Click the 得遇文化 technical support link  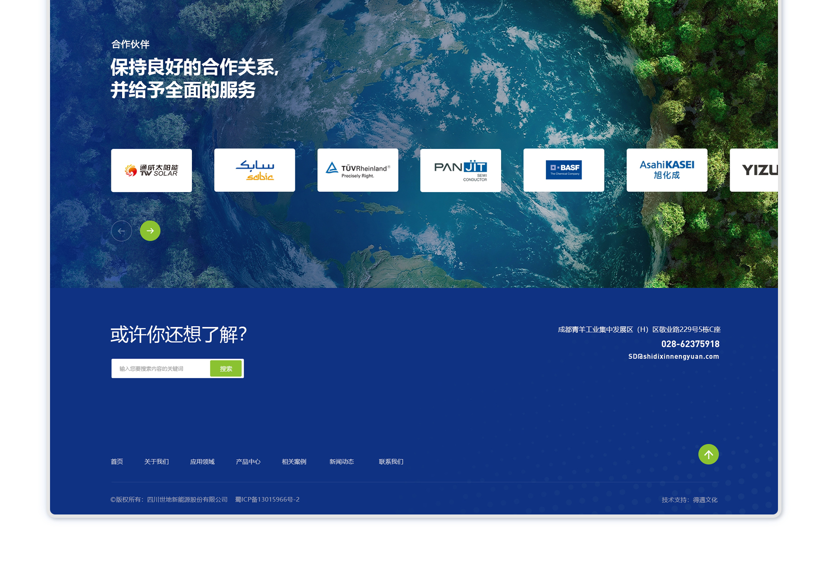(705, 500)
